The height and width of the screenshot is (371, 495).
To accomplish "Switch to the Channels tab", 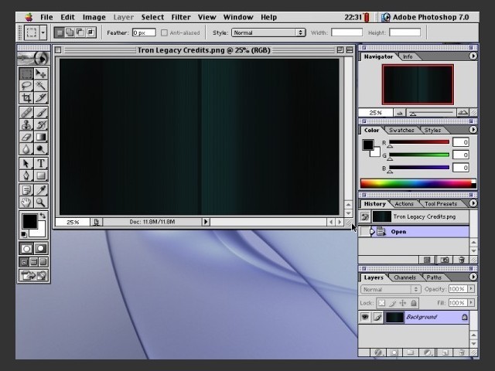I will [405, 277].
